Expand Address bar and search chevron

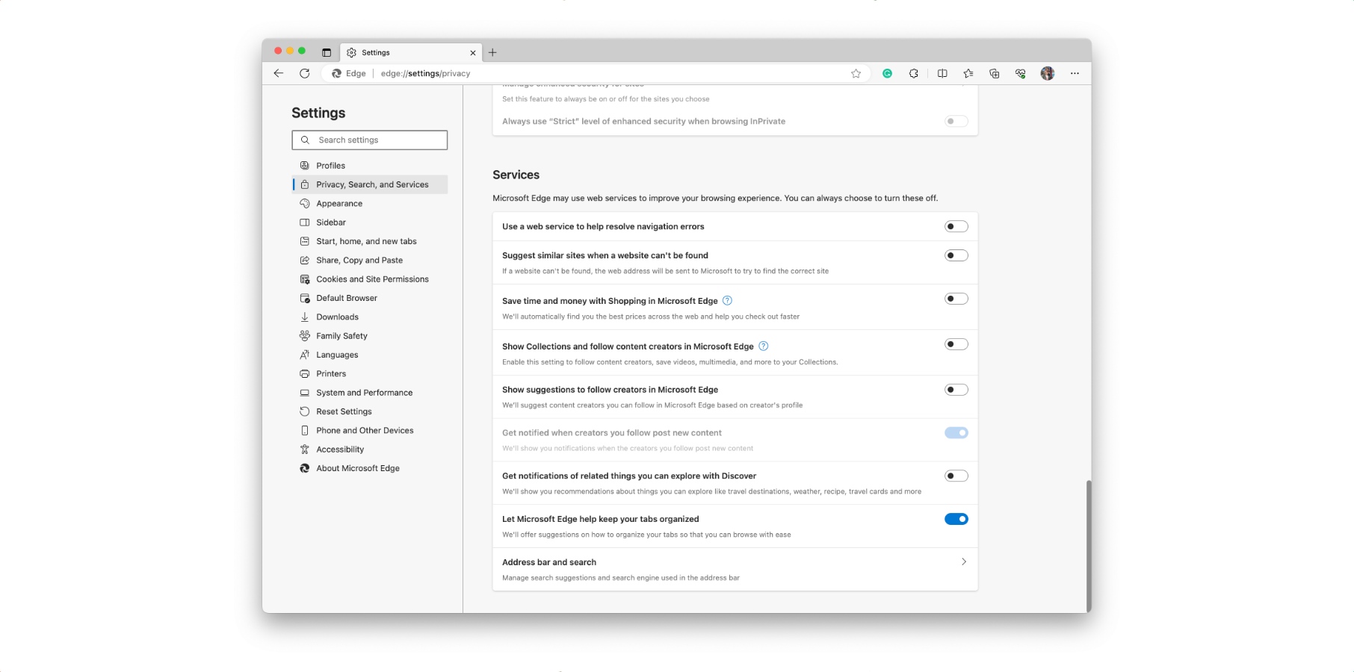click(964, 561)
